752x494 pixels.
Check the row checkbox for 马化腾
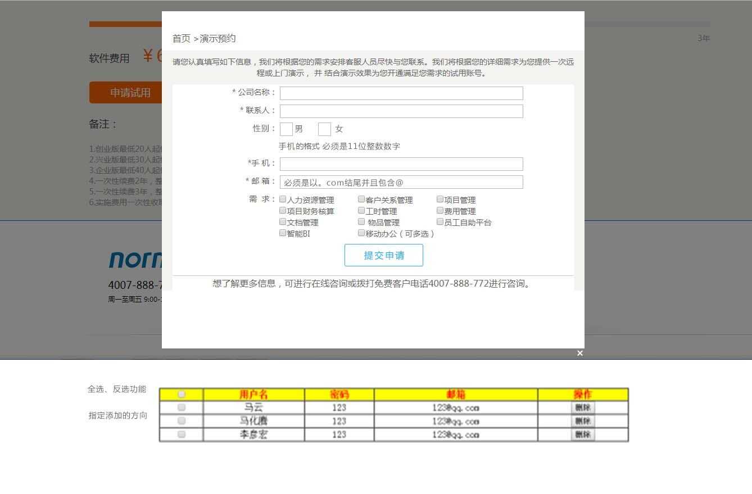tap(182, 421)
